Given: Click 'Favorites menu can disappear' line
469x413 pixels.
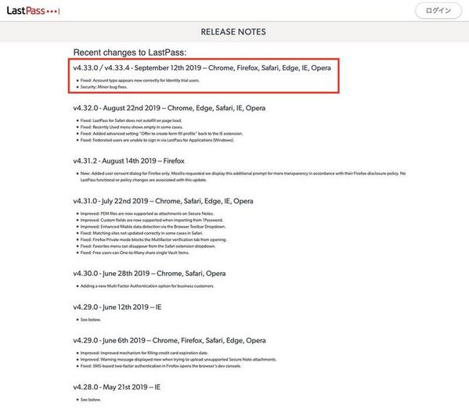Looking at the screenshot, I should click(148, 246).
